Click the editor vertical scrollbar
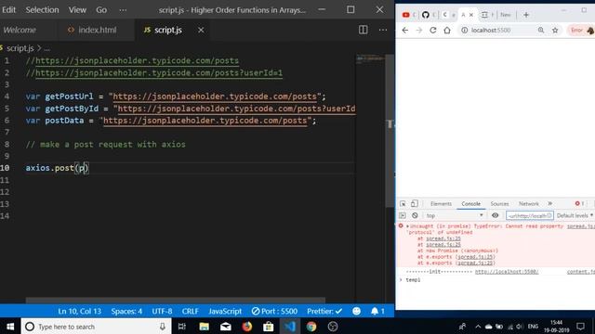This screenshot has width=595, height=334. click(x=390, y=131)
